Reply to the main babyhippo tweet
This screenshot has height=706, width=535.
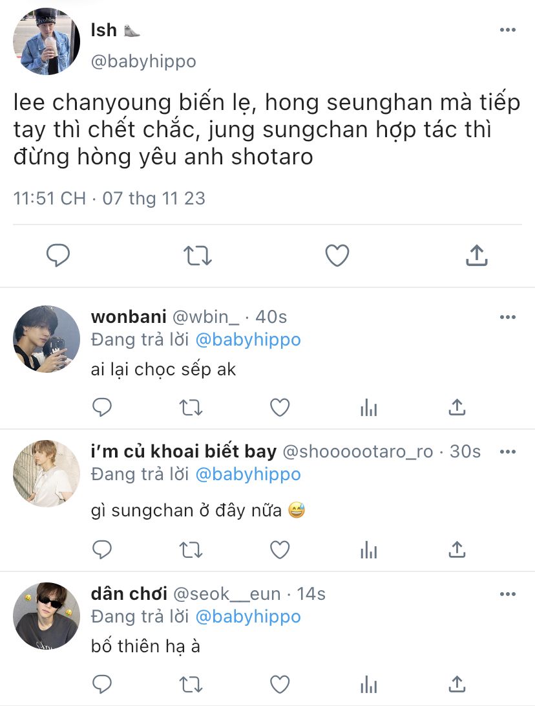tap(58, 256)
